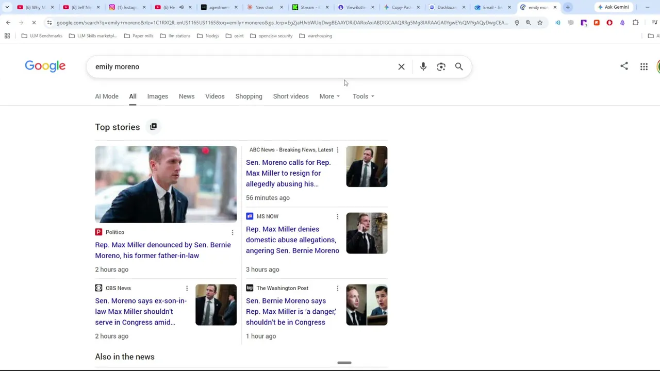Viewport: 660px width, 371px height.
Task: Click the purple extension icon with badge 1
Action: pos(584,23)
